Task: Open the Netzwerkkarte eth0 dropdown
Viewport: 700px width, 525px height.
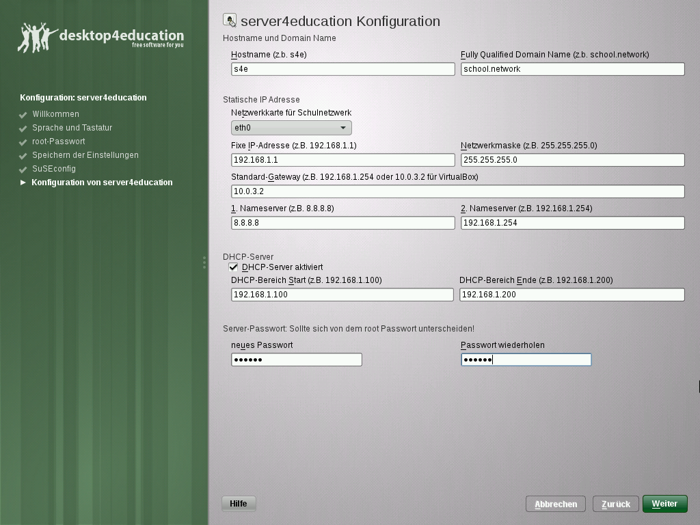Action: click(x=291, y=128)
